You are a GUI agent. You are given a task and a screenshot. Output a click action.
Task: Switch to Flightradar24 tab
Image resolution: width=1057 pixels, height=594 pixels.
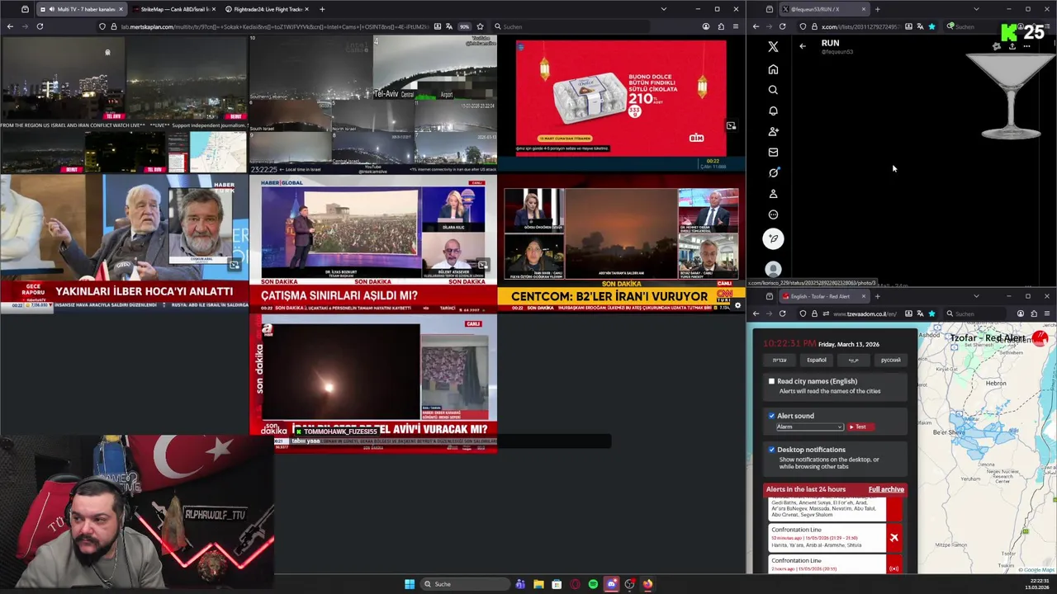pyautogui.click(x=267, y=9)
